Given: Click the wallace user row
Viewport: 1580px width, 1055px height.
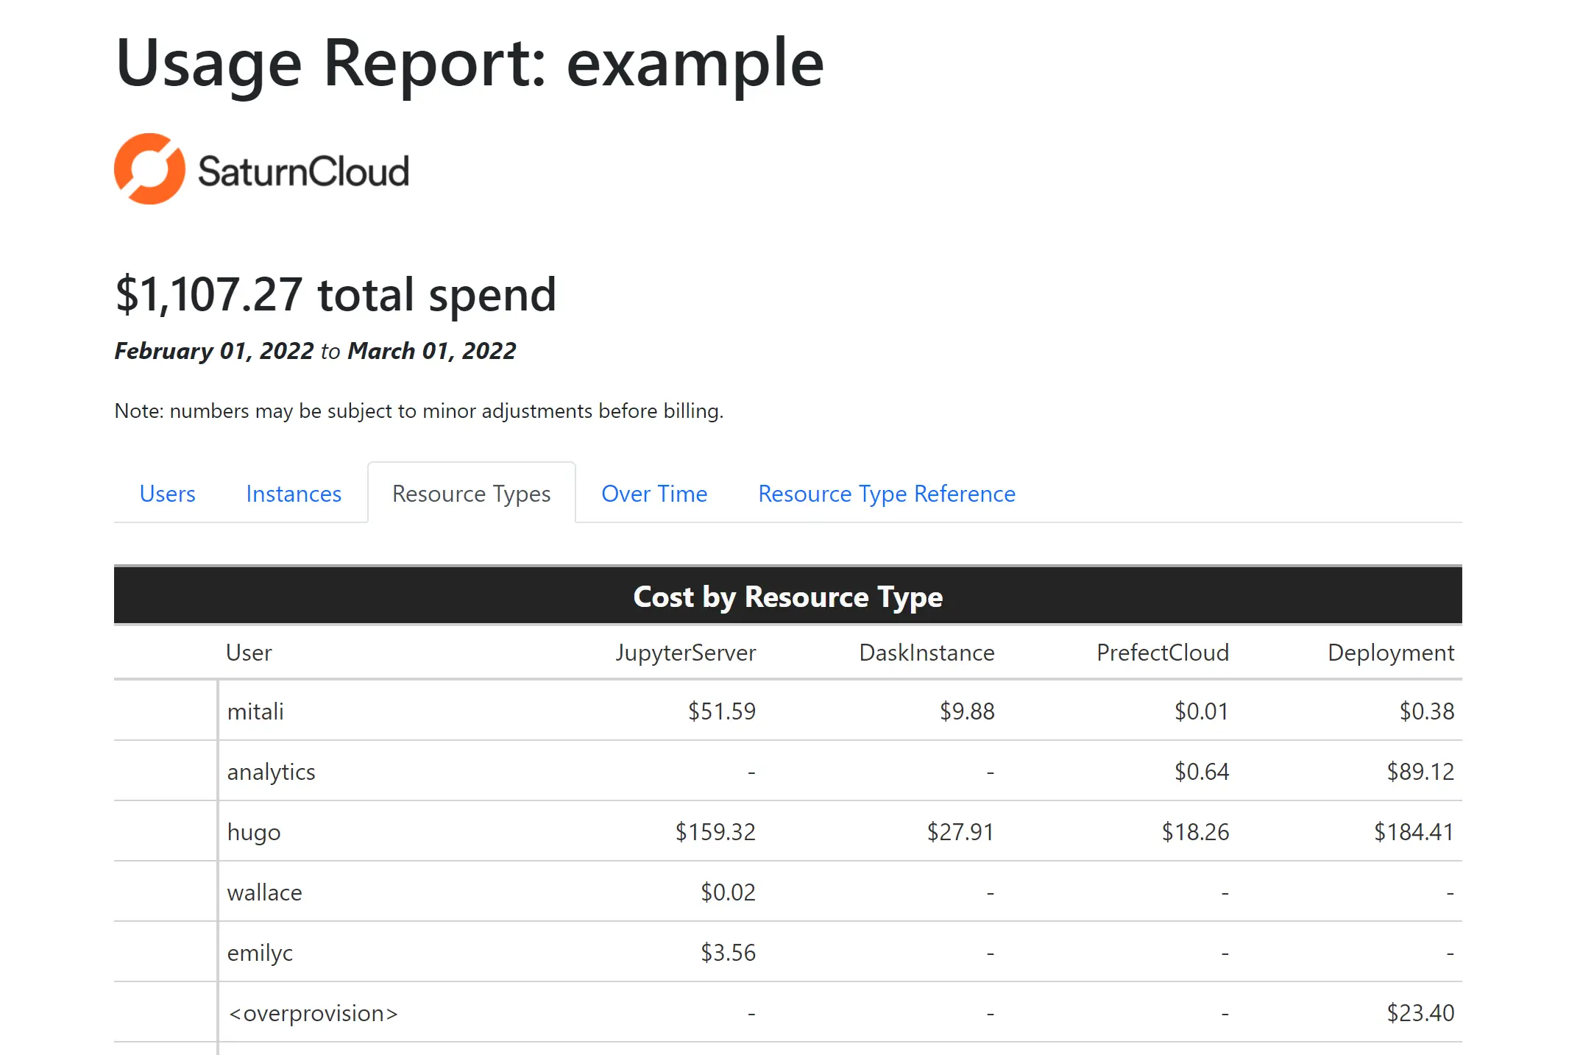Looking at the screenshot, I should tap(264, 892).
